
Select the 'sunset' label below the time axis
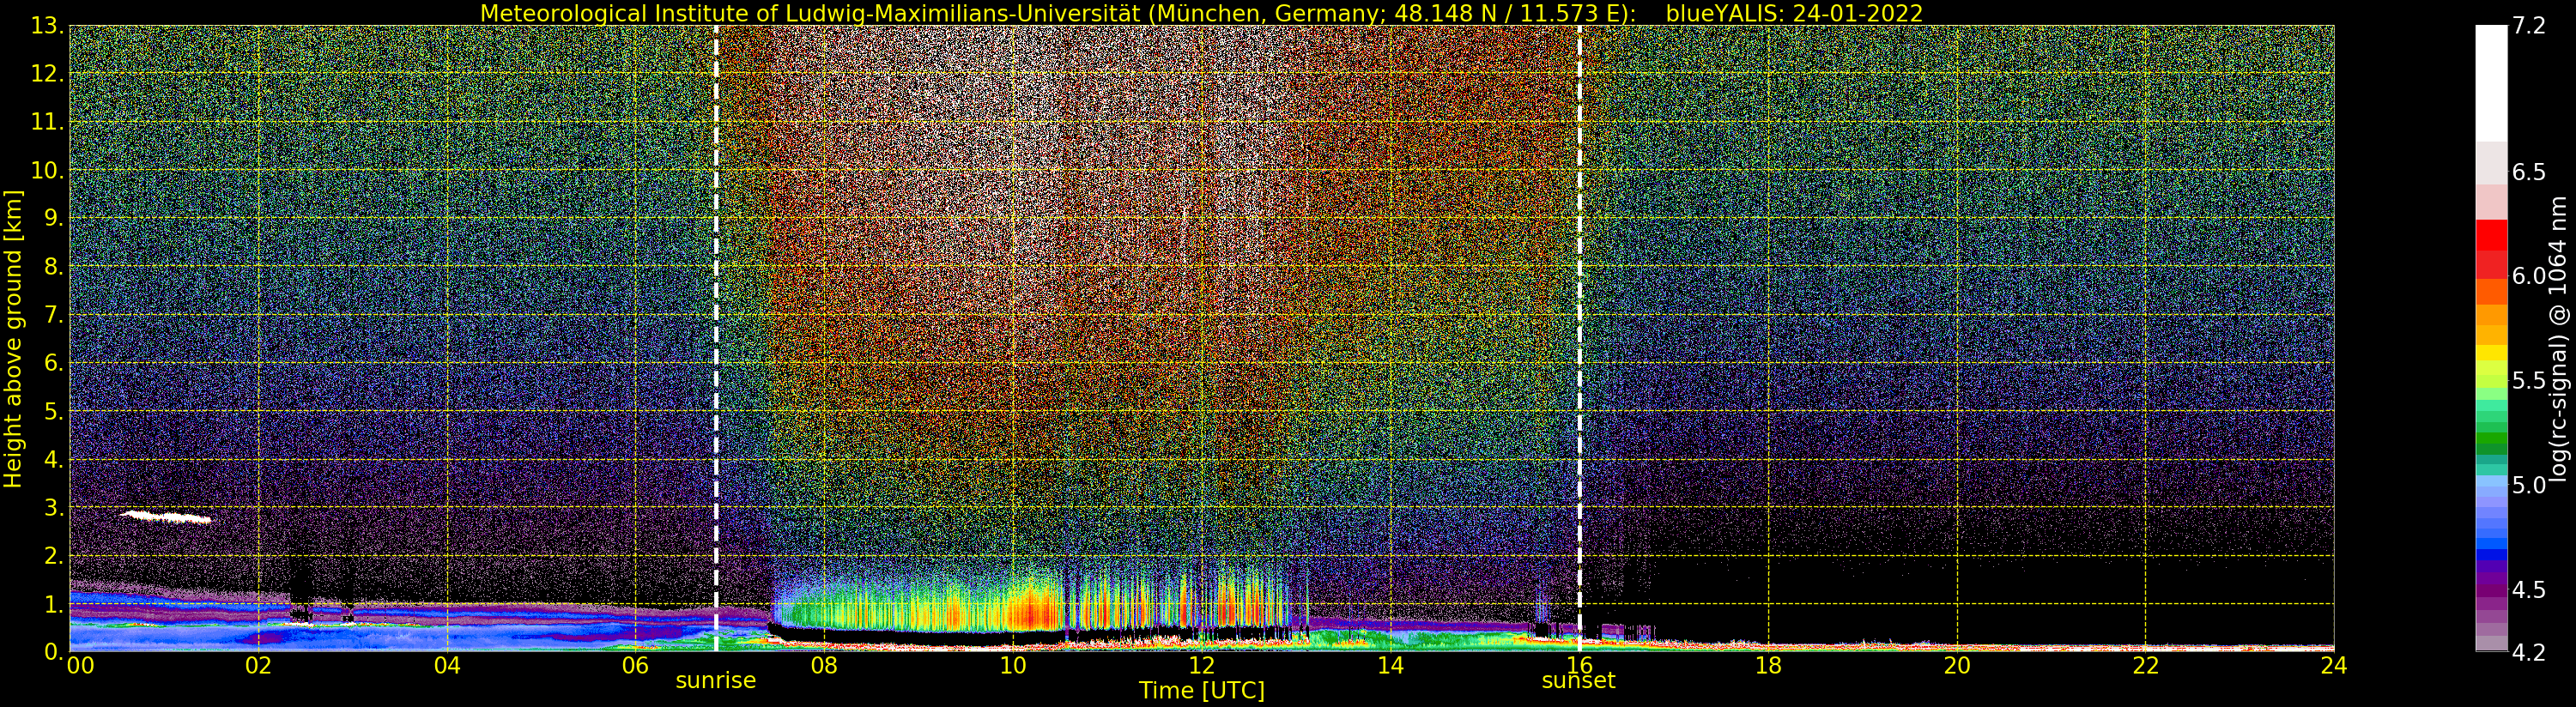pyautogui.click(x=1578, y=681)
